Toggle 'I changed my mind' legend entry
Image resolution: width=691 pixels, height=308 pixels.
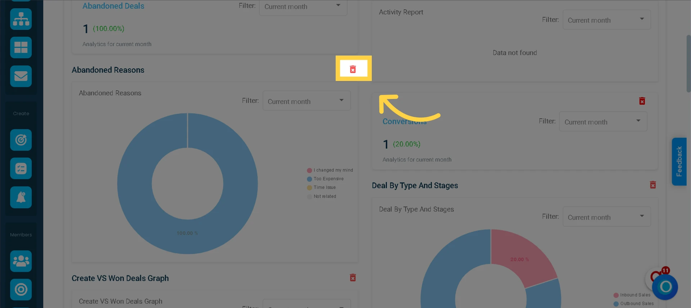(330, 170)
